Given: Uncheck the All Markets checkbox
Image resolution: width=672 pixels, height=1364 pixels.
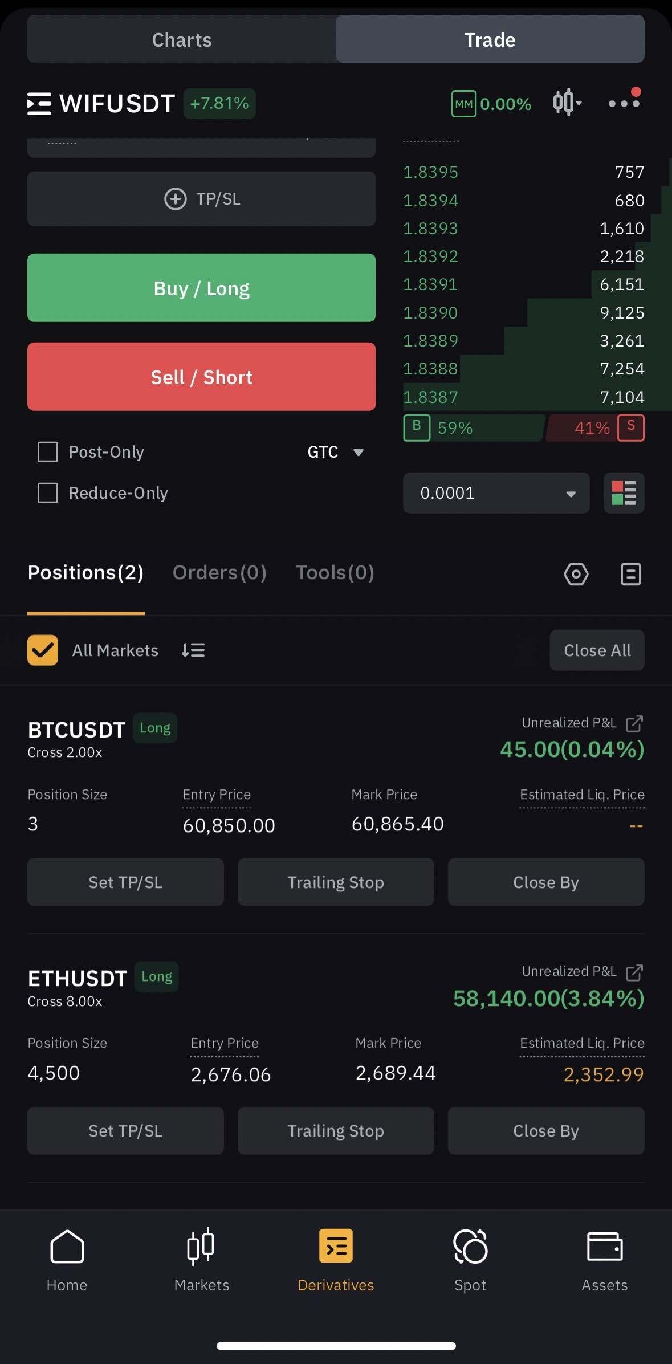Looking at the screenshot, I should point(43,650).
